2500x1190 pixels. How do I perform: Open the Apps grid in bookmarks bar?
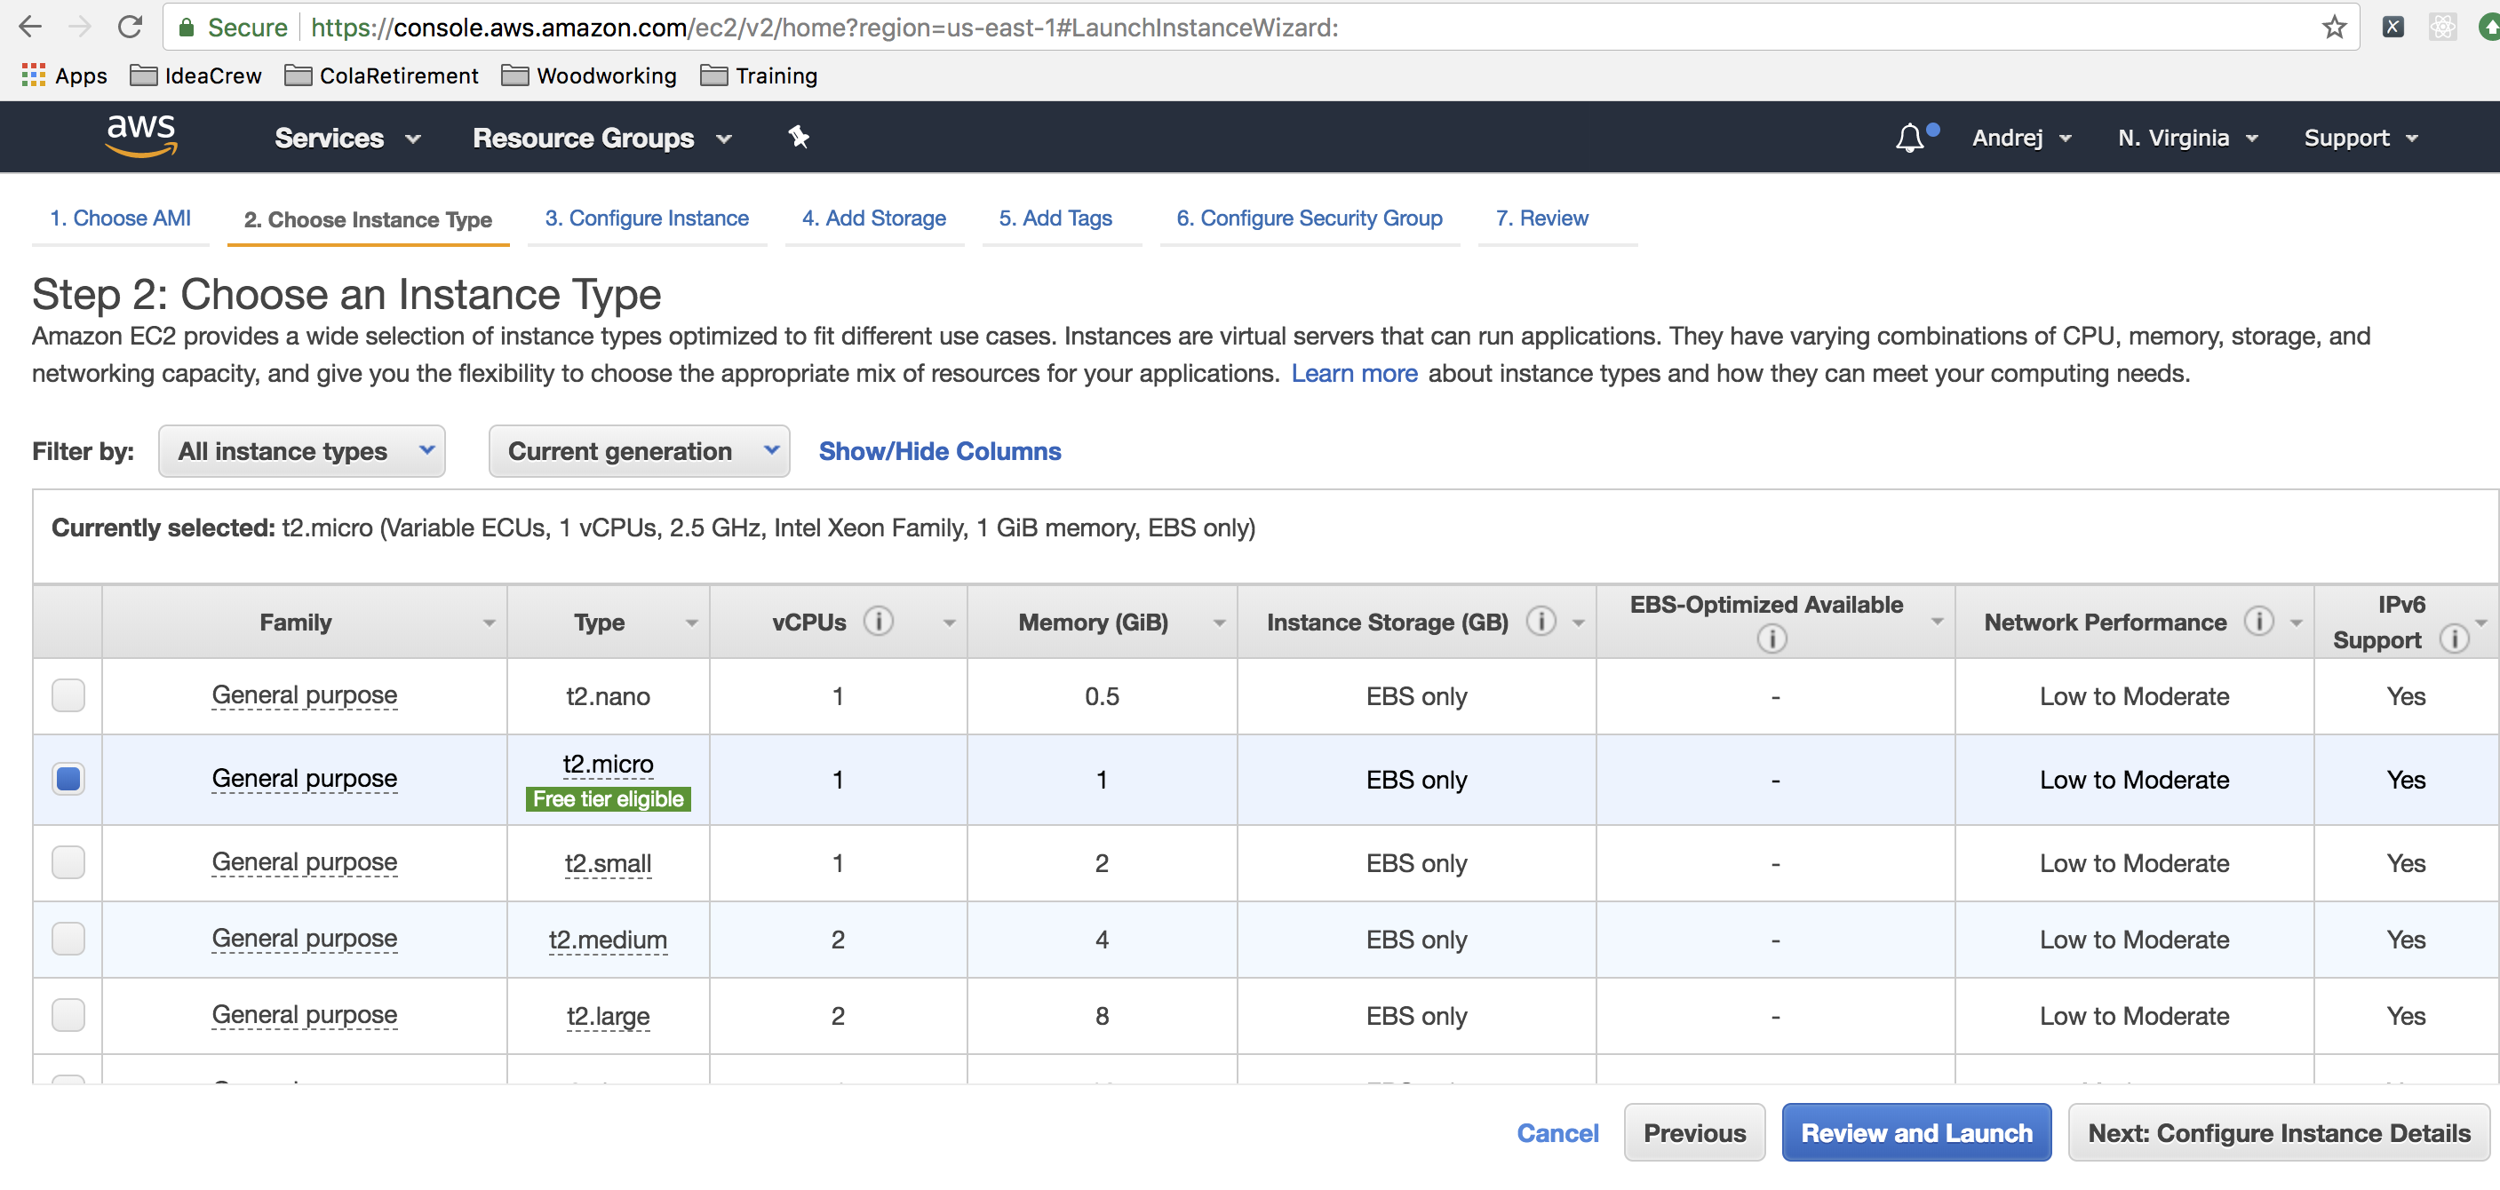coord(64,75)
